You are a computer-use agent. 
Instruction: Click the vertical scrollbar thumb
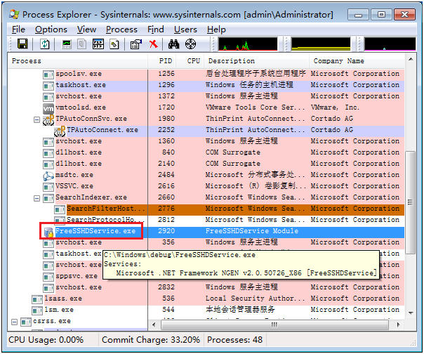[x=411, y=202]
